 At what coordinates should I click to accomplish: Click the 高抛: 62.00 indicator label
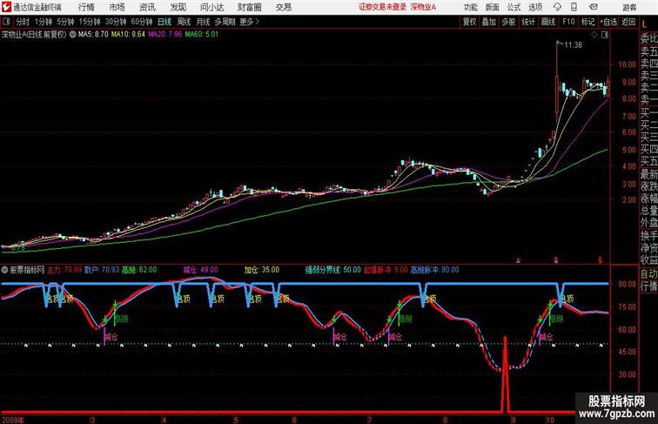click(139, 270)
